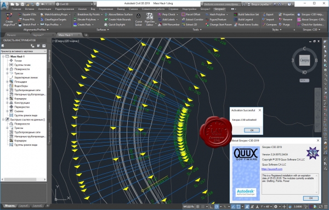
Task: Select the Equate STAs tool
Action: (x=27, y=14)
